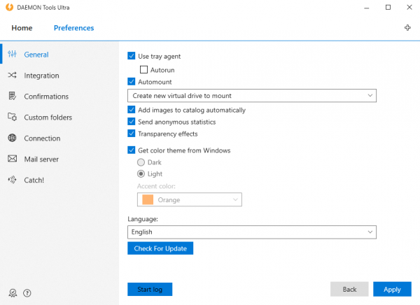Open Custom folders settings
This screenshot has width=420, height=305.
point(59,118)
